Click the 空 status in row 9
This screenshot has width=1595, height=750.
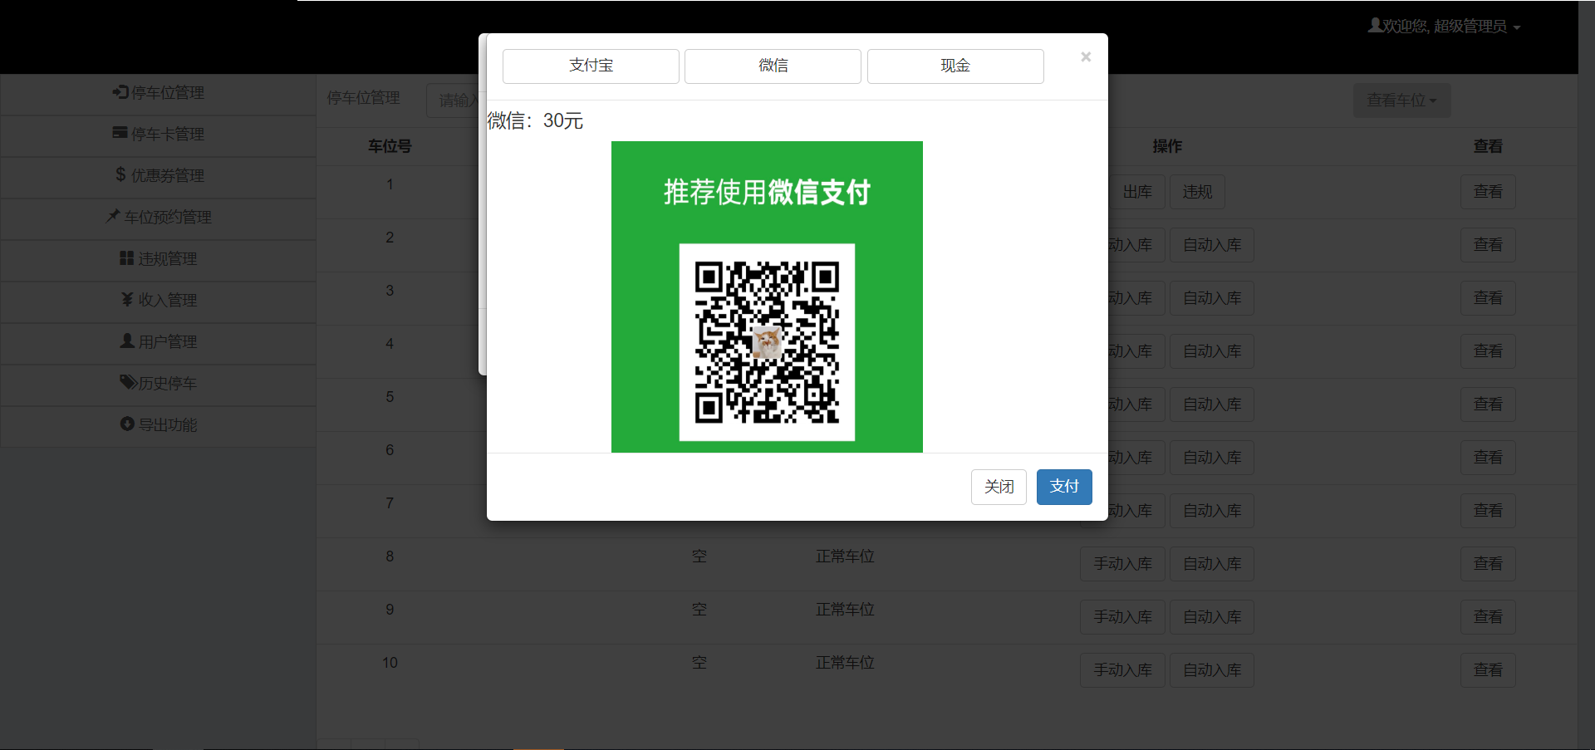pos(699,610)
